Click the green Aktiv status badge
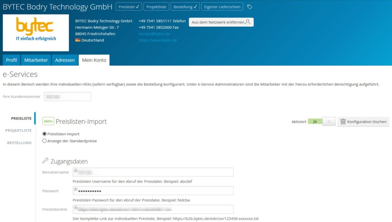 pos(48,121)
